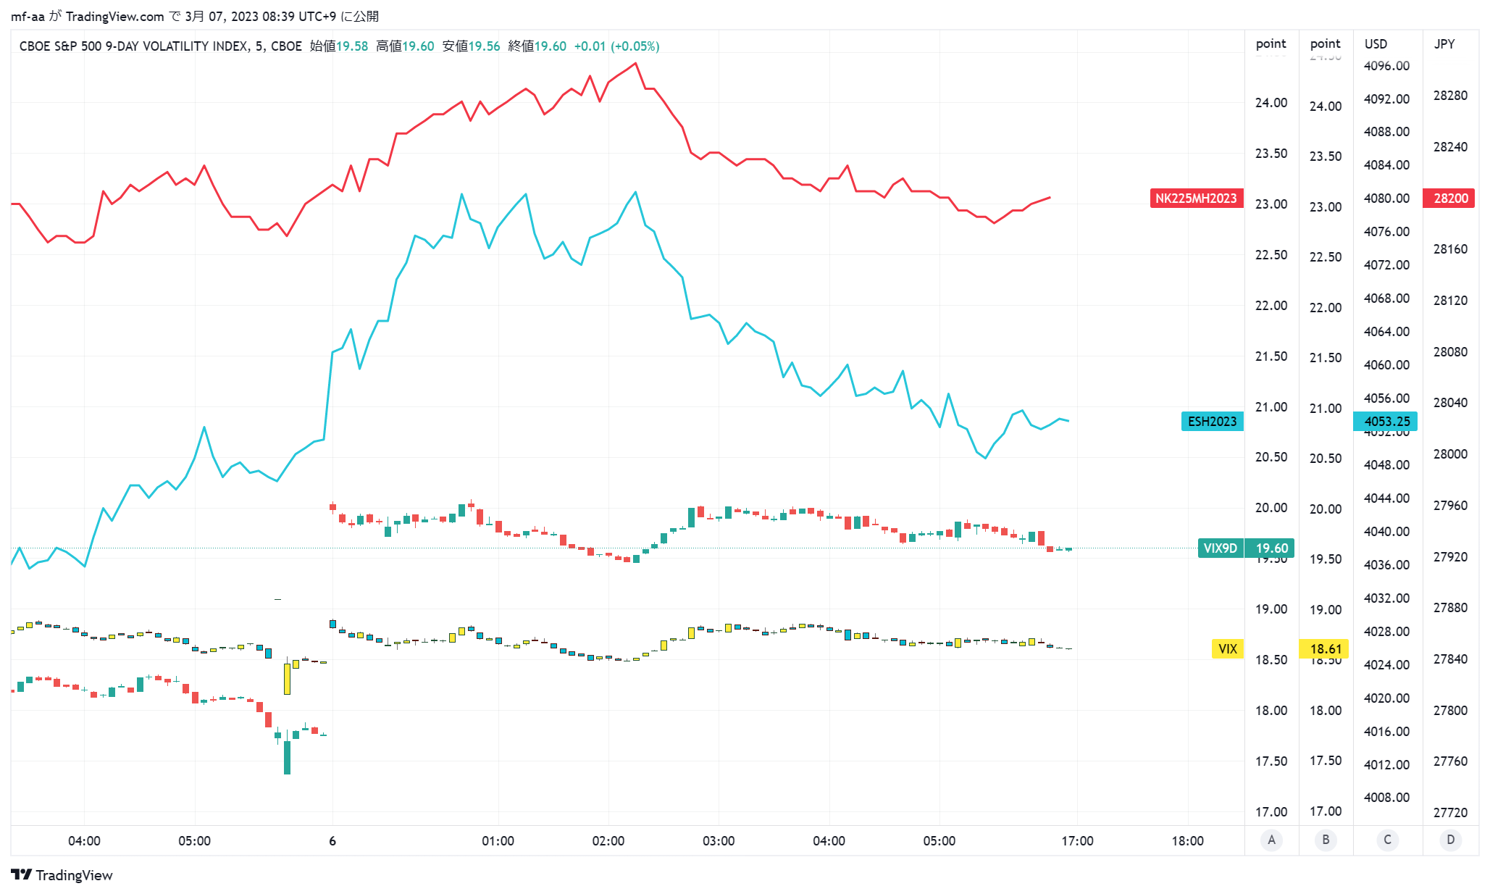
Task: Click the USD scale header
Action: coord(1376,44)
